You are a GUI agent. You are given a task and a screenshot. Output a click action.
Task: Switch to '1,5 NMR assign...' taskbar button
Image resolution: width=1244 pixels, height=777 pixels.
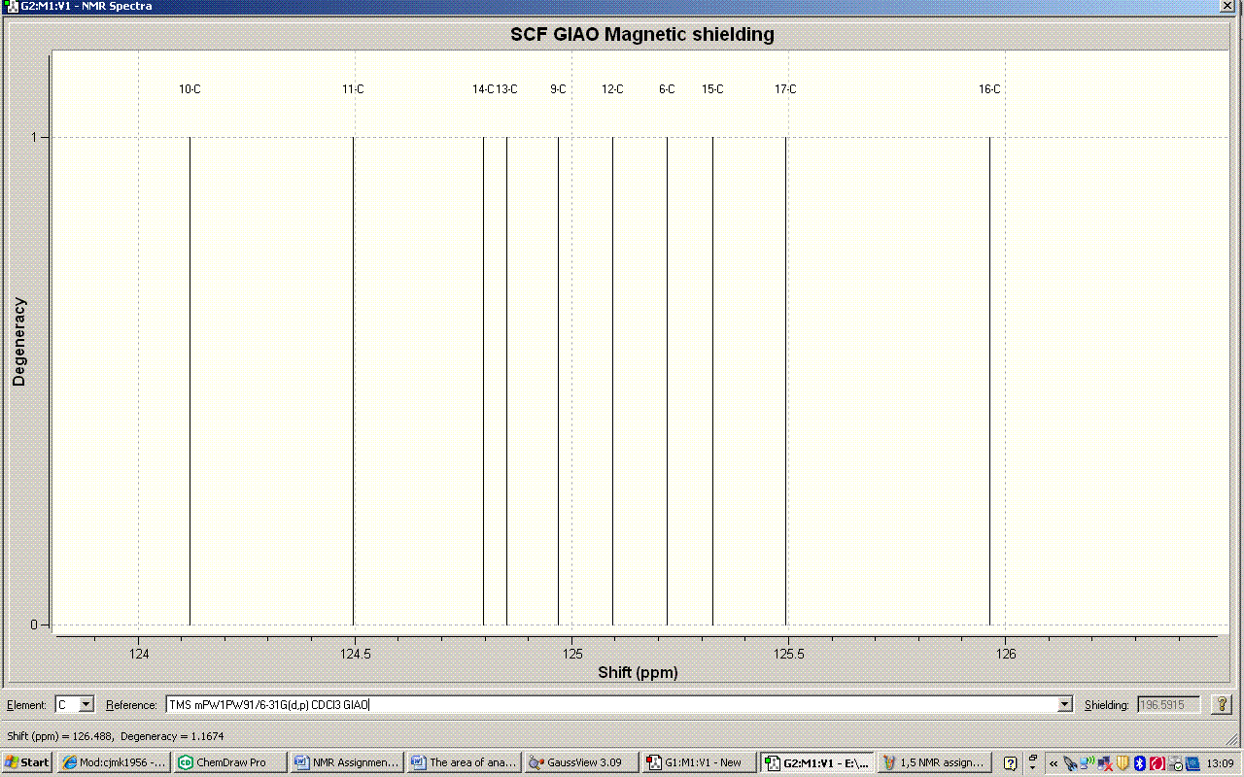(x=933, y=762)
